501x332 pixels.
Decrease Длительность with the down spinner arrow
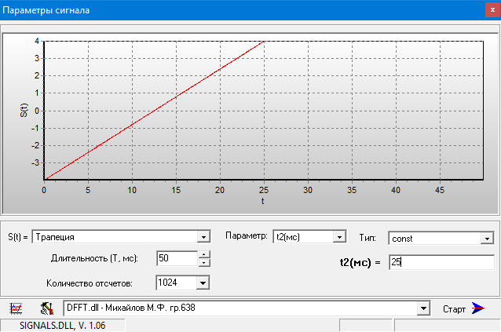click(203, 262)
